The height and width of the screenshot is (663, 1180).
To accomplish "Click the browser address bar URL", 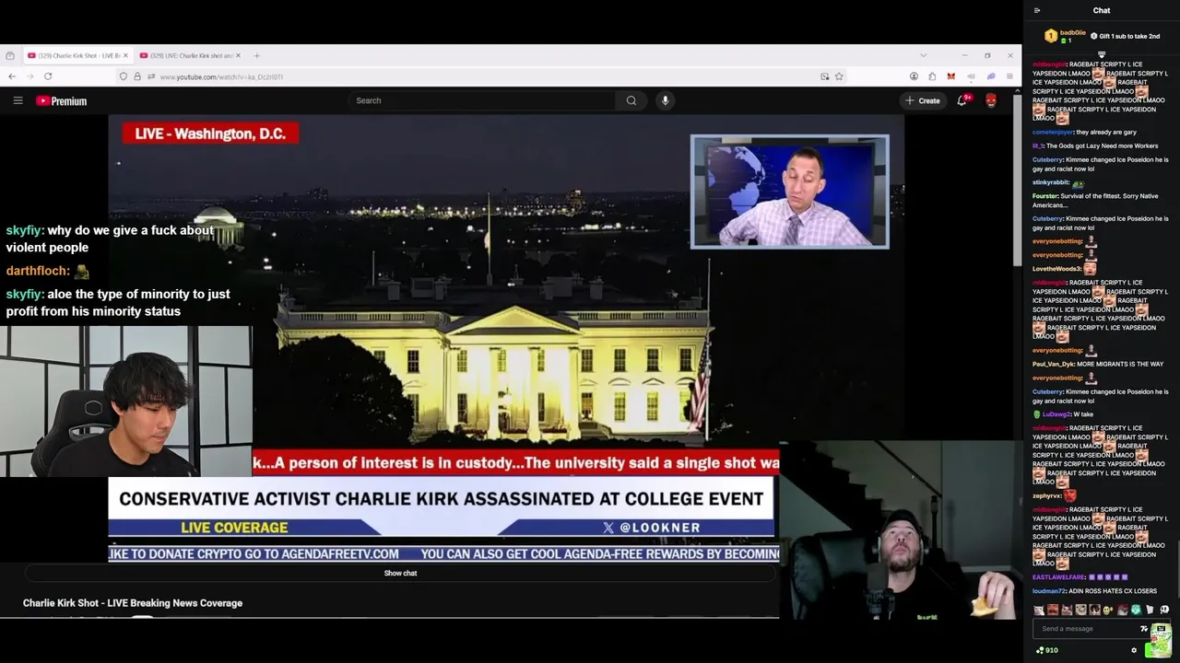I will pos(221,76).
